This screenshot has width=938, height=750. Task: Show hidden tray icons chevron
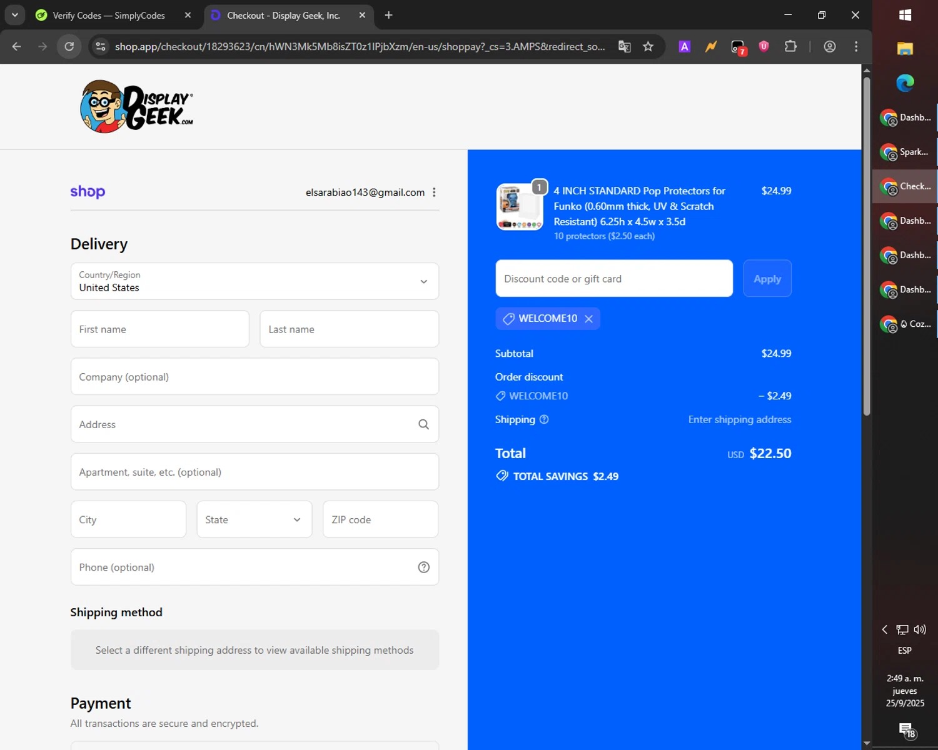[884, 629]
